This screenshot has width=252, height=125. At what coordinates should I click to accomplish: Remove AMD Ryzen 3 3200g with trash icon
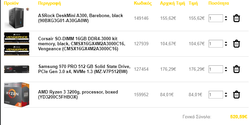tap(237, 95)
